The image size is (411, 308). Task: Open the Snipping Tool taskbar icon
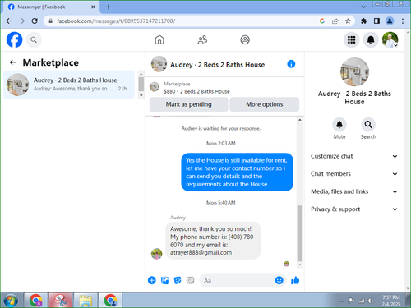tap(61, 301)
